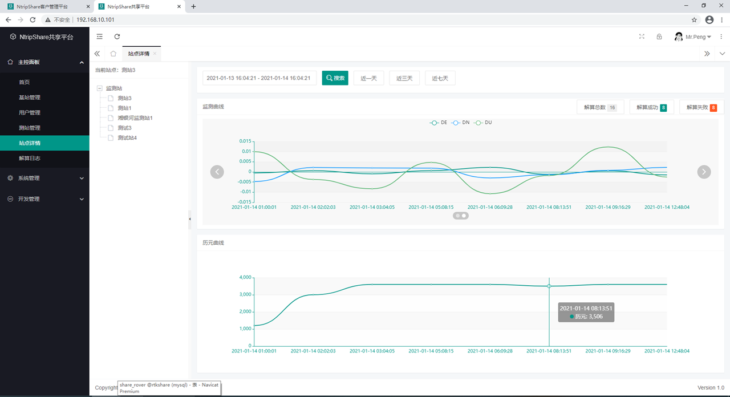Open a new browser tab
The height and width of the screenshot is (397, 730).
(193, 6)
